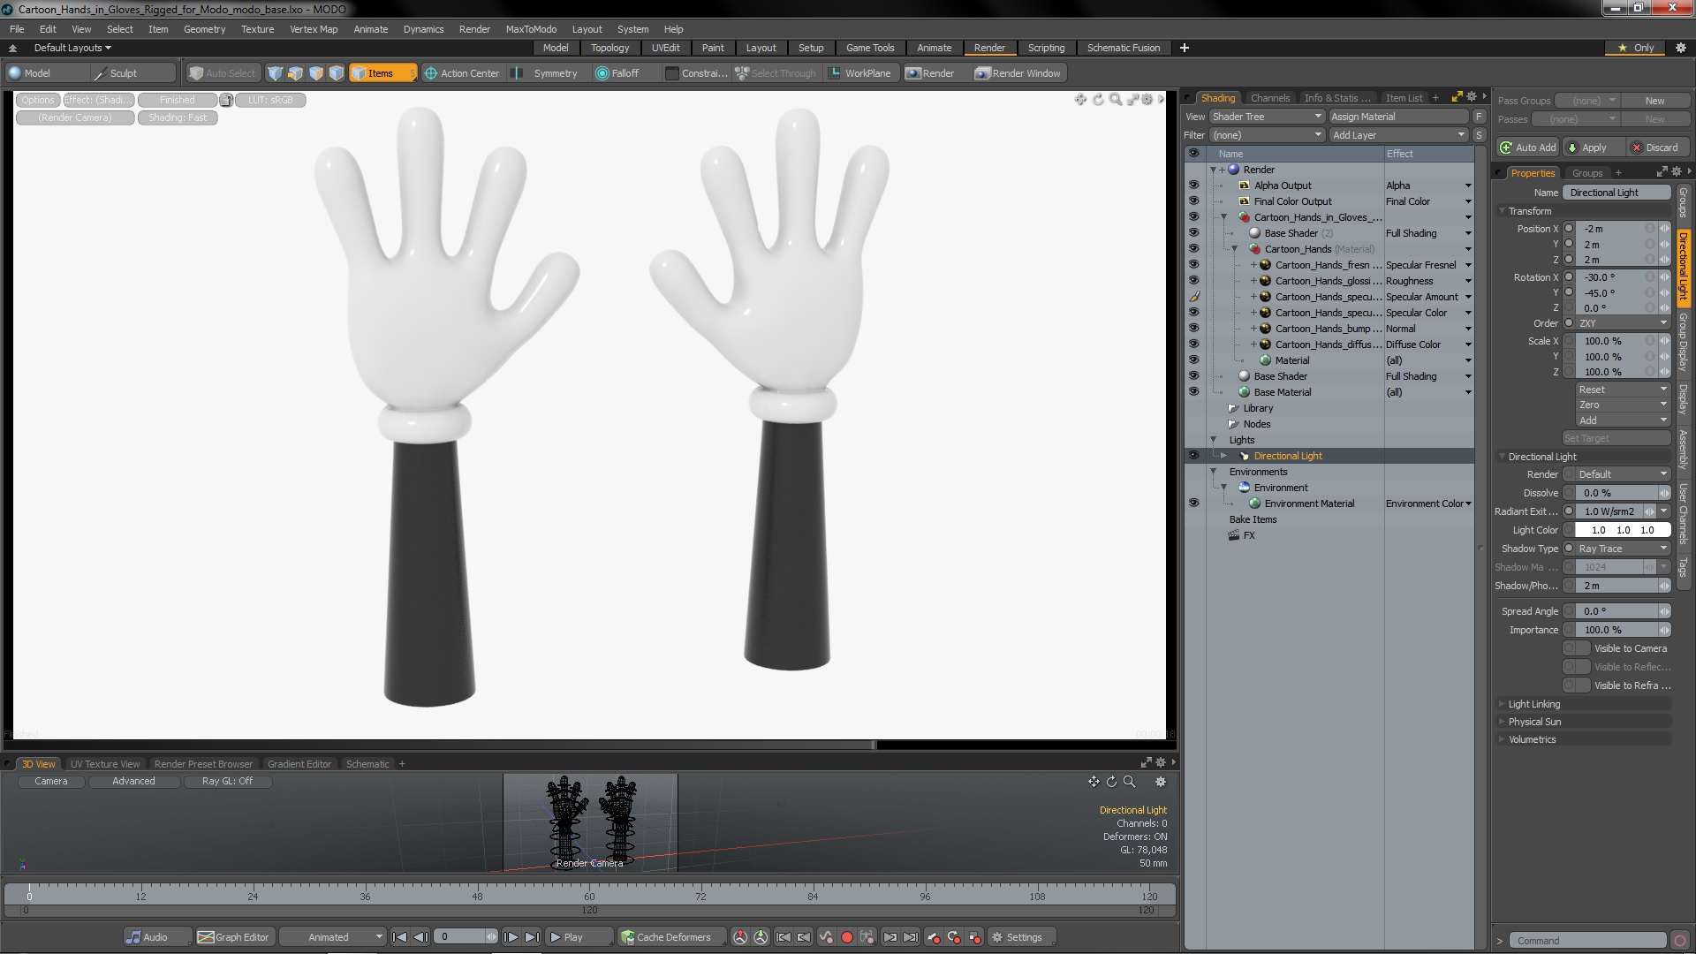Toggle visibility of Base Shader layer
Screen dimensions: 1696x954
pos(1193,376)
